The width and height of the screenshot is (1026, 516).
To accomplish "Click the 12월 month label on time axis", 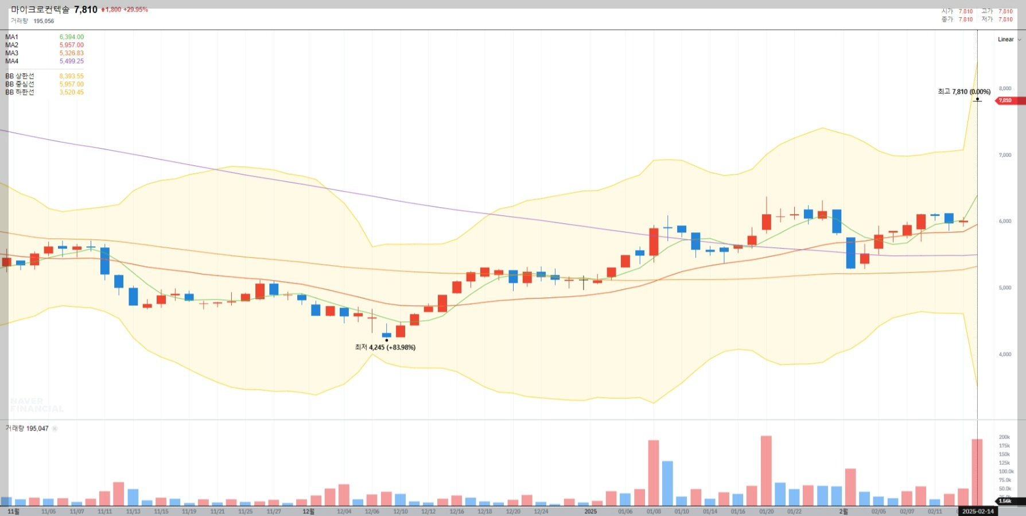I will 308,511.
